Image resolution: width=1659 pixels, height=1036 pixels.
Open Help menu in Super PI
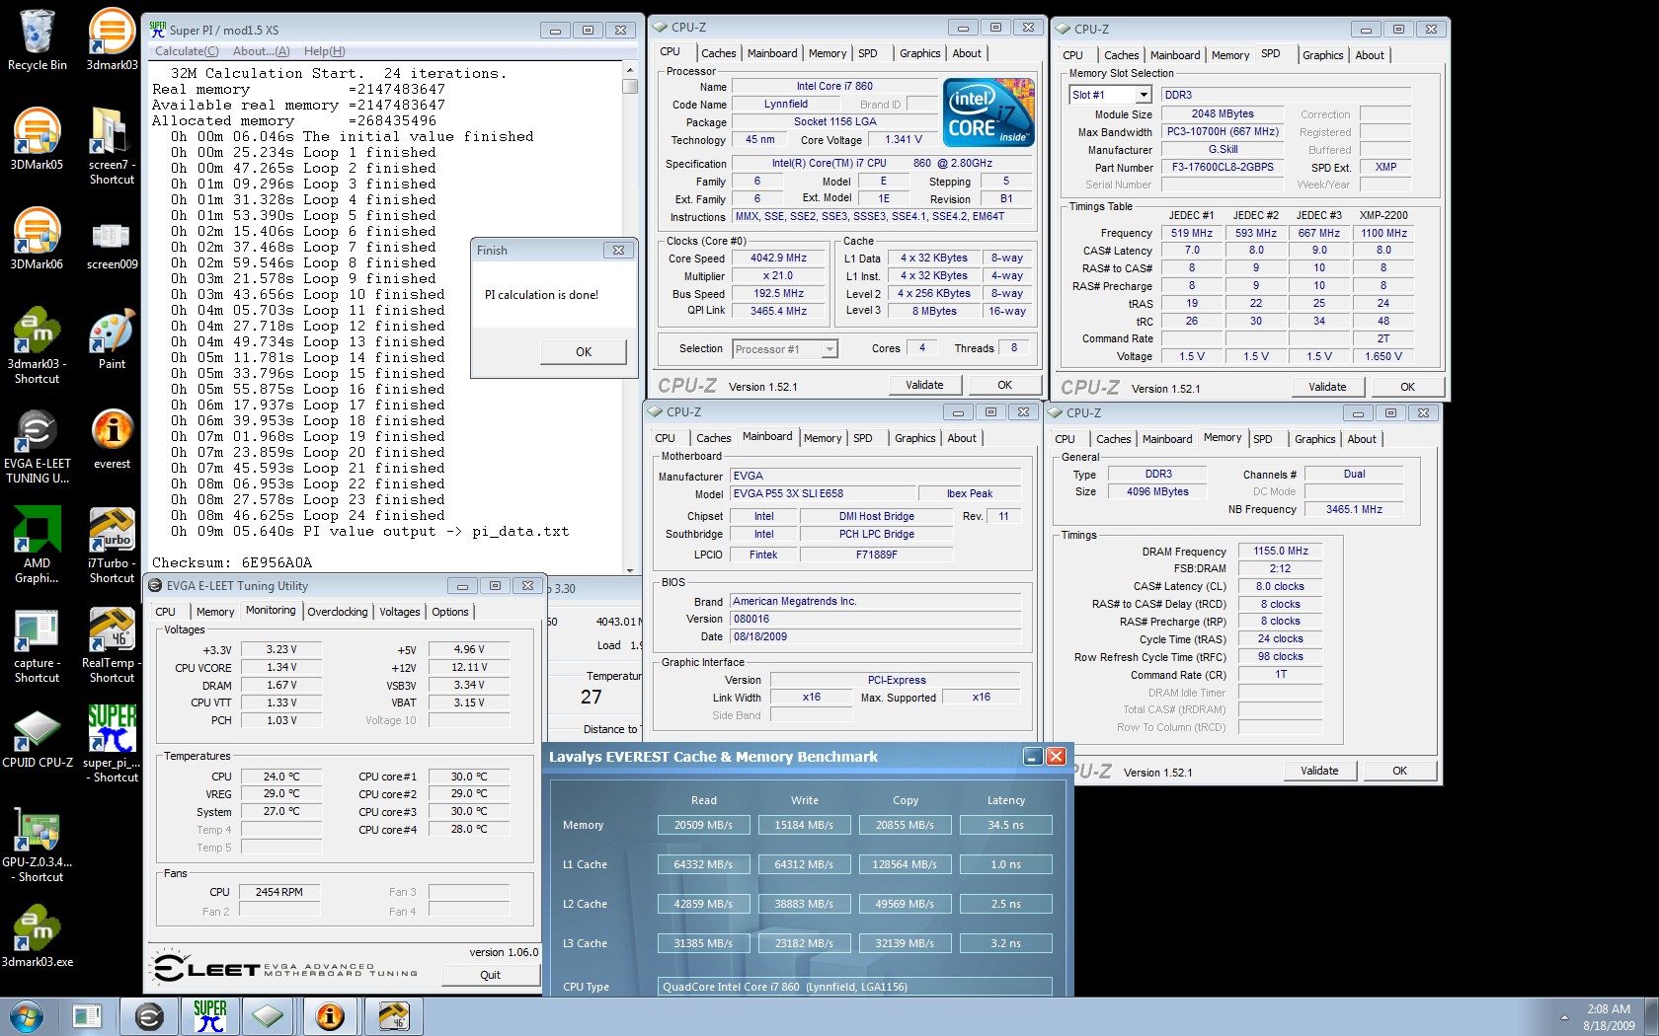(x=325, y=51)
